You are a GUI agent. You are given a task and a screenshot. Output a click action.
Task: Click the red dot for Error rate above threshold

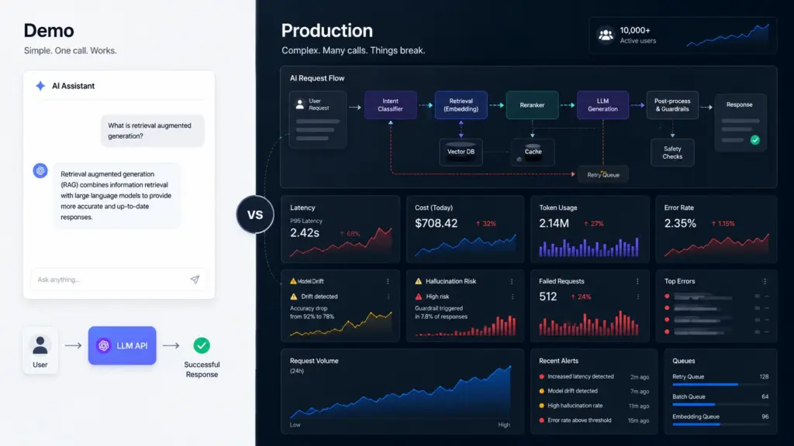click(x=542, y=420)
